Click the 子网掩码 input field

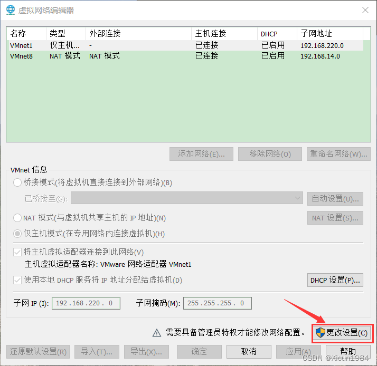[x=218, y=303]
